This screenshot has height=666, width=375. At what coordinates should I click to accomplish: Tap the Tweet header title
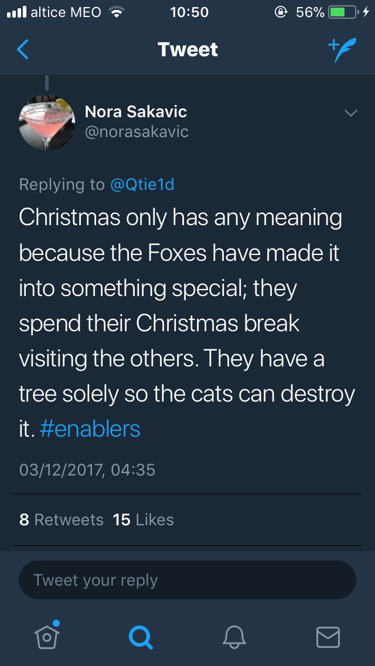coord(187,50)
